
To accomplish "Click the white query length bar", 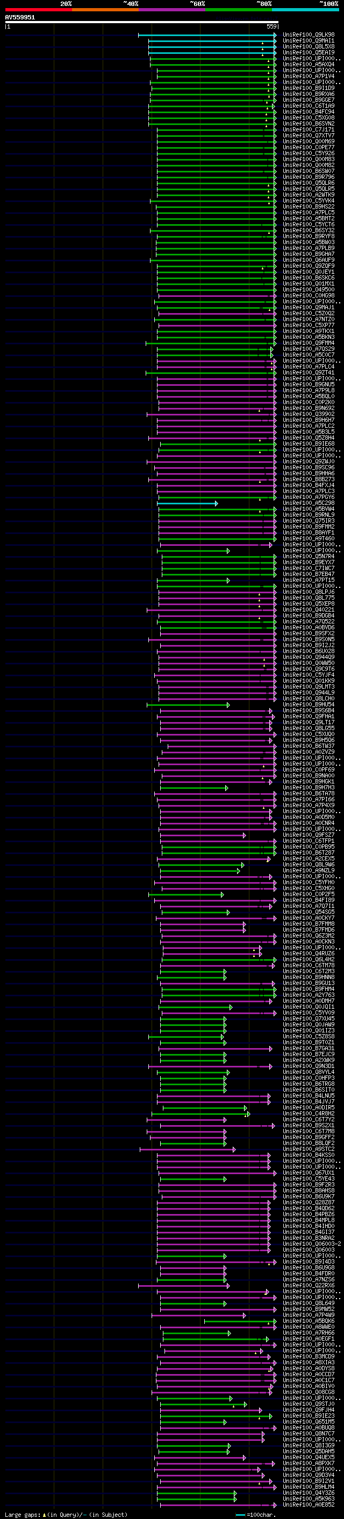I will point(142,23).
